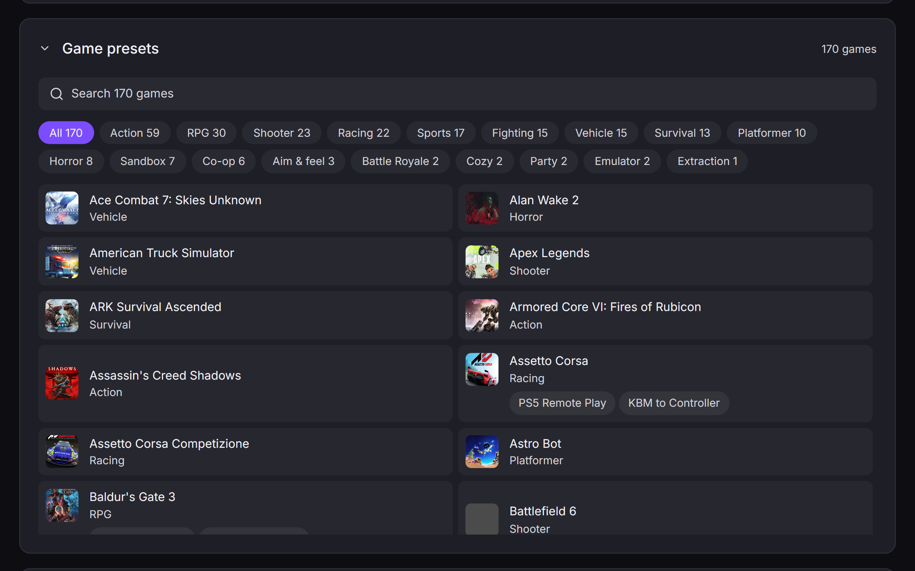Filter by Action 59

[x=135, y=132]
